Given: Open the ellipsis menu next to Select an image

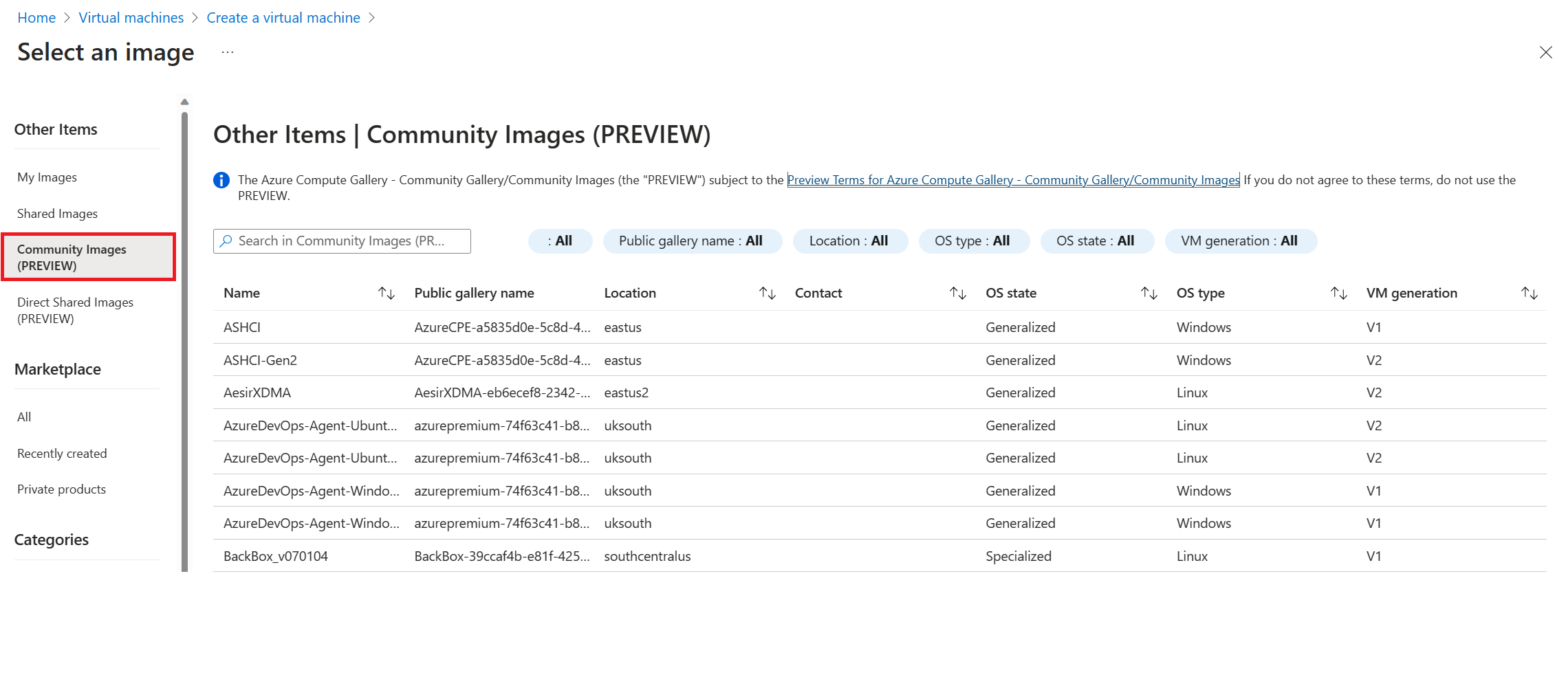Looking at the screenshot, I should pyautogui.click(x=227, y=52).
